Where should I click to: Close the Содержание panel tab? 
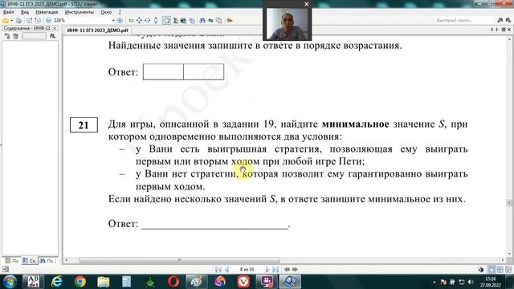point(55,28)
